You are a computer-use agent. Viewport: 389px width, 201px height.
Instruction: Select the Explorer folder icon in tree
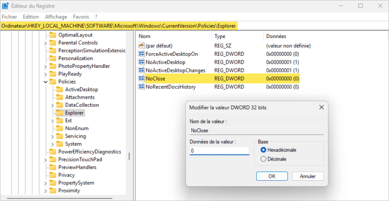pyautogui.click(x=59, y=113)
